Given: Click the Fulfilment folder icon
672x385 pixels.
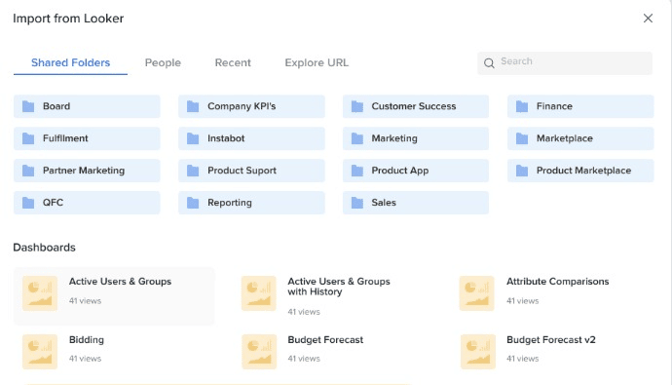Looking at the screenshot, I should [x=28, y=138].
